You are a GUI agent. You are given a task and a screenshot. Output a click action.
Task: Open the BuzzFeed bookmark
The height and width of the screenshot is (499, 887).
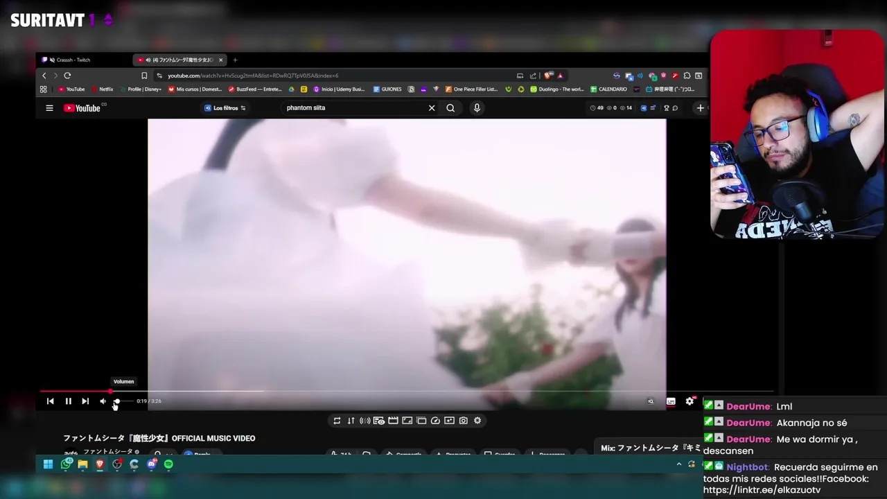[255, 89]
